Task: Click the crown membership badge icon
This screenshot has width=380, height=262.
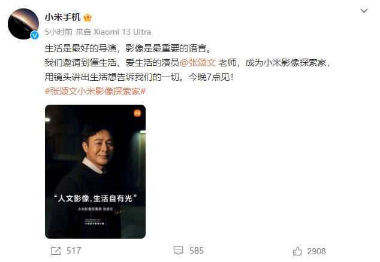Action: click(88, 18)
